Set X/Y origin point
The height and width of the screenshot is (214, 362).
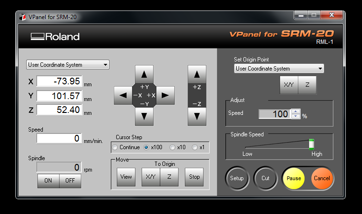point(289,85)
